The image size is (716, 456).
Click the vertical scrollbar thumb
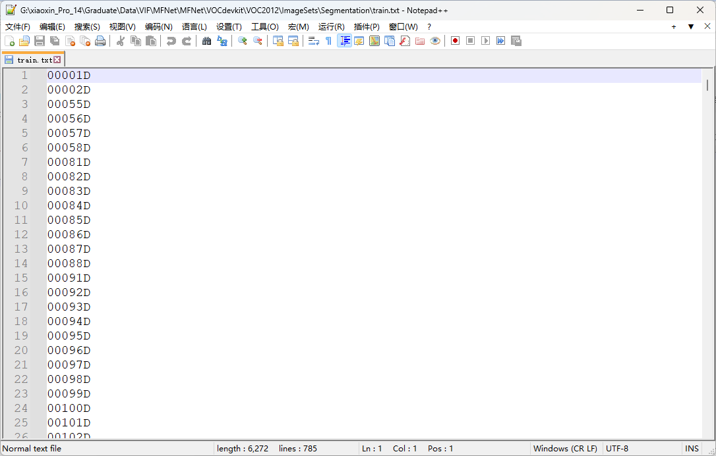(707, 85)
